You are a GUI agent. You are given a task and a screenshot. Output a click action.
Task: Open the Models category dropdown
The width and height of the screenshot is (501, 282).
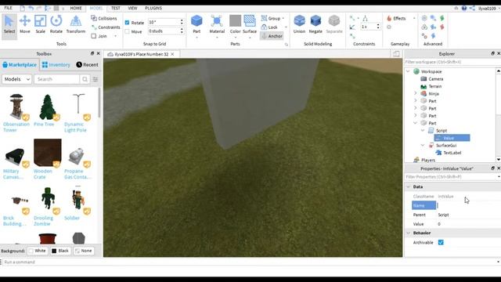pyautogui.click(x=17, y=79)
